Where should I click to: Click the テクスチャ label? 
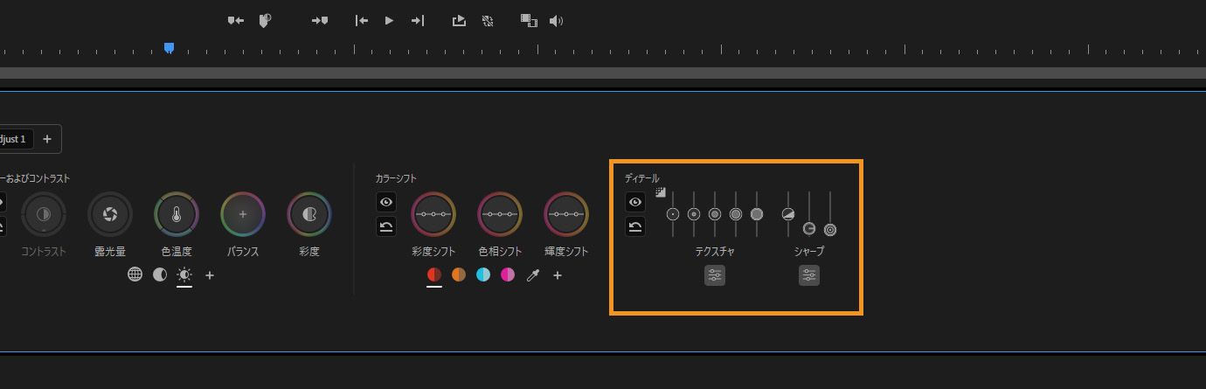[715, 252]
